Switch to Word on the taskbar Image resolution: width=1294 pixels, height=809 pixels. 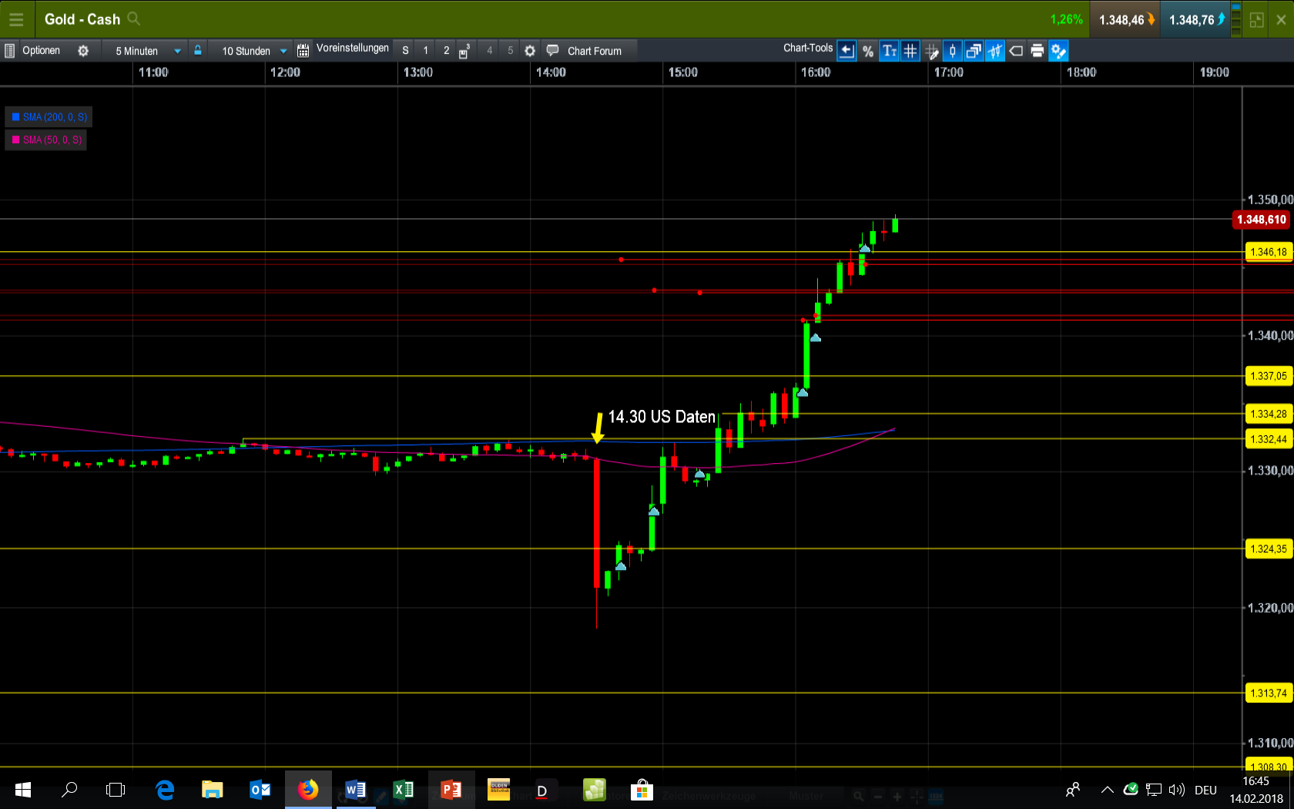tap(356, 790)
